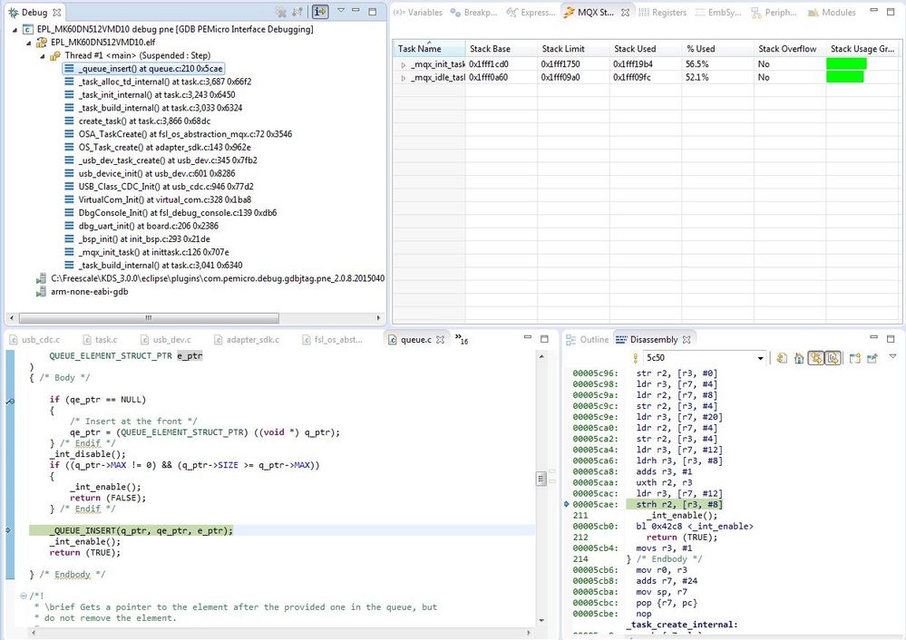Toggle Link with Active Debug Context
The image size is (906, 640).
pyautogui.click(x=816, y=359)
